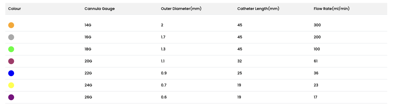Click the blue colour dot for 22G
Image resolution: width=394 pixels, height=109 pixels.
tap(11, 73)
